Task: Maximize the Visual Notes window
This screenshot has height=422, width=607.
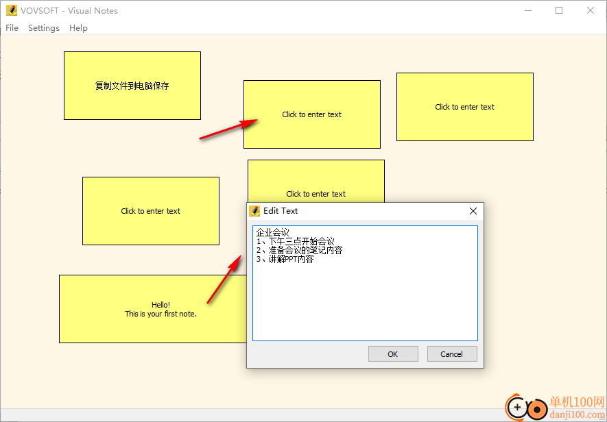Action: coord(559,10)
